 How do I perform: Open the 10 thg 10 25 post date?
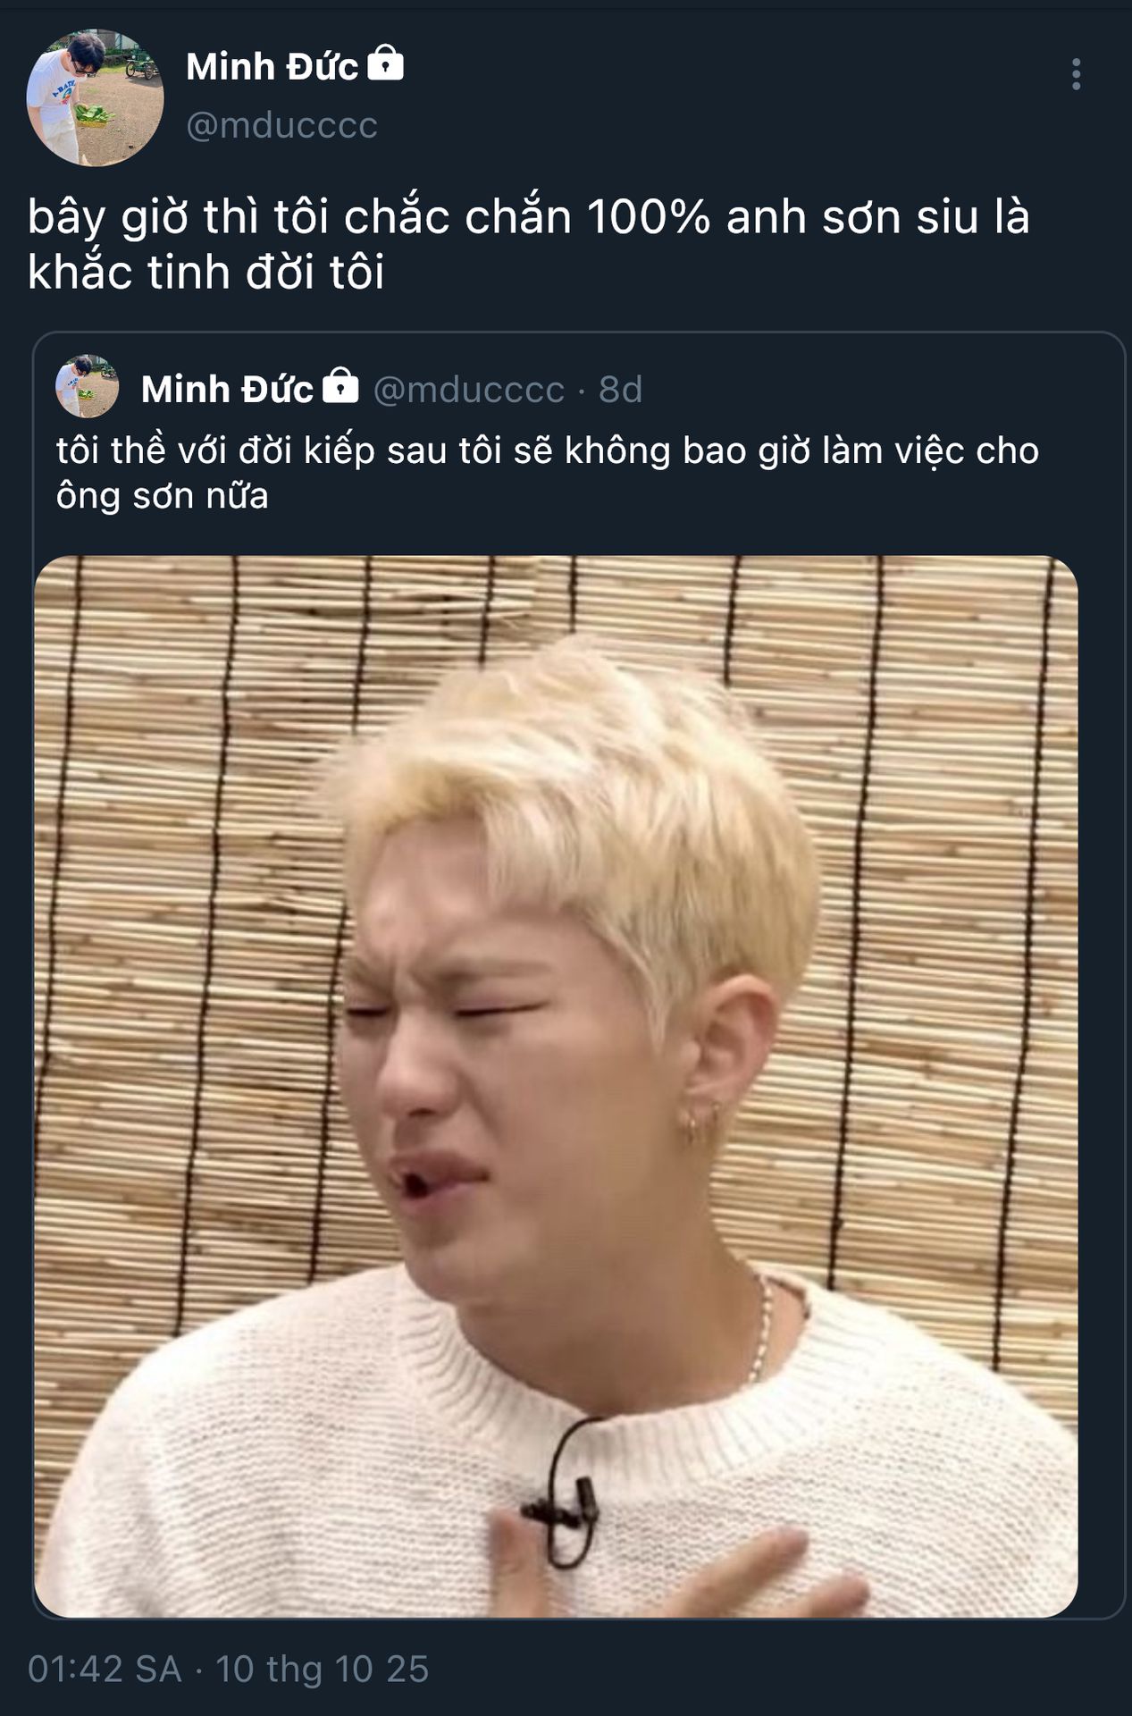(x=323, y=1670)
